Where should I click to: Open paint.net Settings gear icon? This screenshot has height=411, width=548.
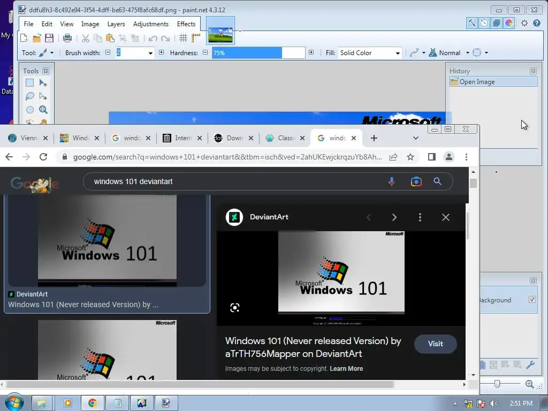(x=524, y=23)
